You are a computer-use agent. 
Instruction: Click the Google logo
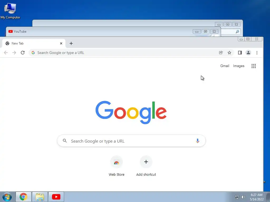[x=131, y=113]
